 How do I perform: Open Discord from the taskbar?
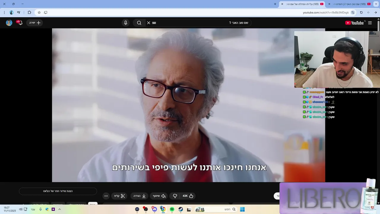point(154,209)
